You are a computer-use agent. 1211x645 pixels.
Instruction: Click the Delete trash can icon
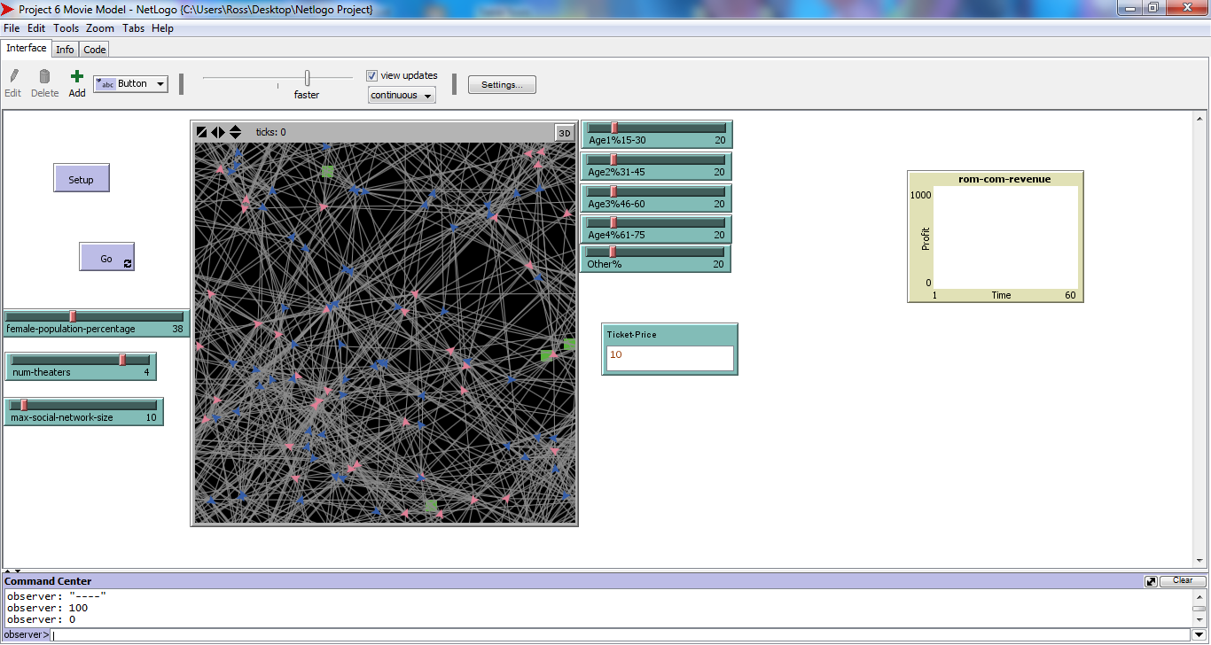point(44,77)
